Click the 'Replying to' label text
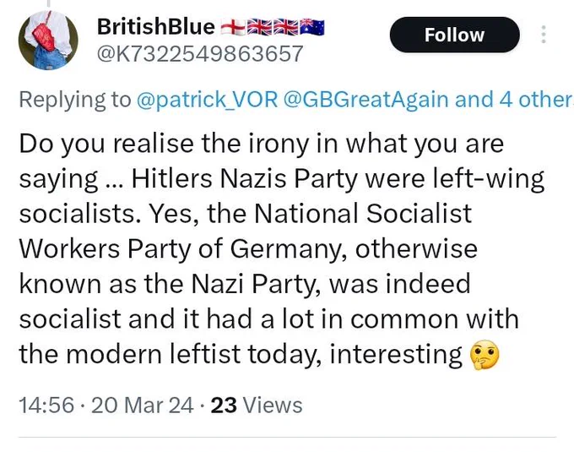This screenshot has height=452, width=574. pyautogui.click(x=75, y=99)
